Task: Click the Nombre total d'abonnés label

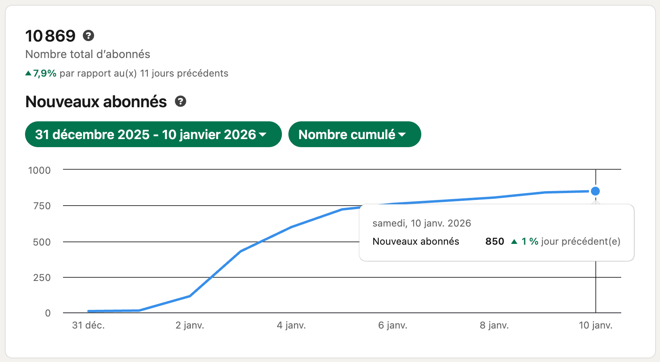Action: [x=88, y=54]
